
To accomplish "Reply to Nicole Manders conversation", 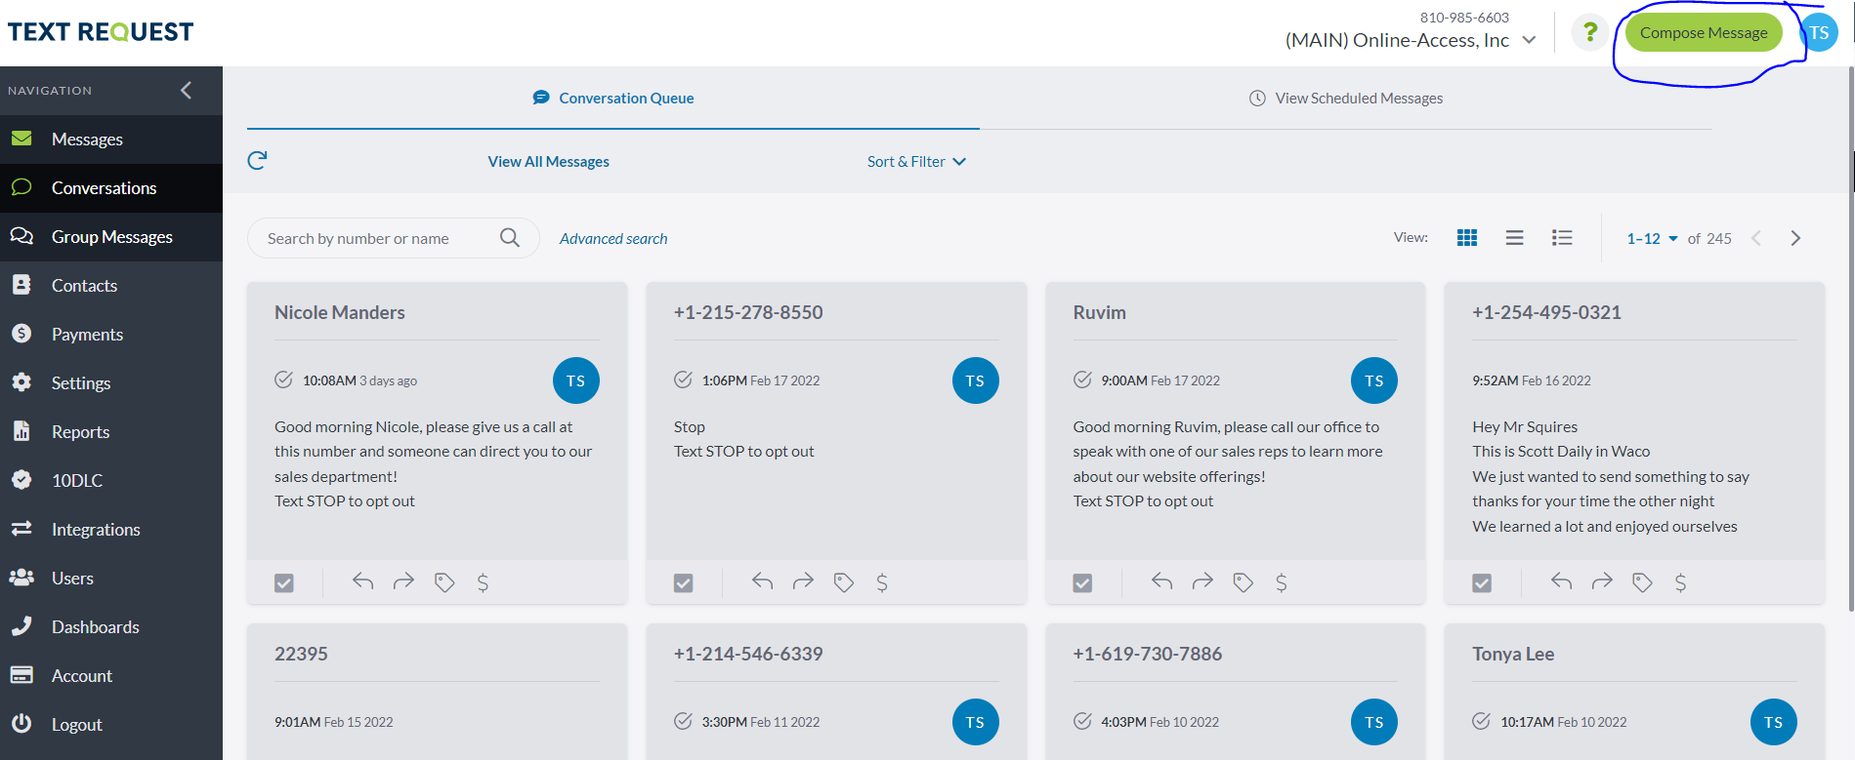I will point(363,582).
